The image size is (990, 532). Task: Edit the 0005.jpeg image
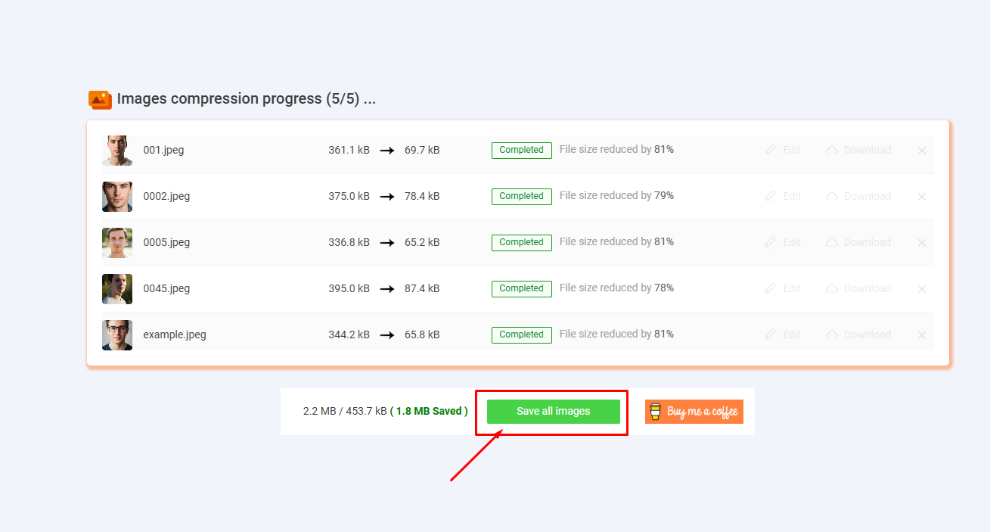pos(783,243)
